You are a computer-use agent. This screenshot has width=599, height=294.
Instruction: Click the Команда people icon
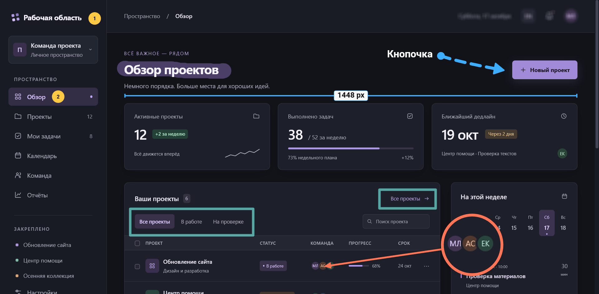(18, 175)
